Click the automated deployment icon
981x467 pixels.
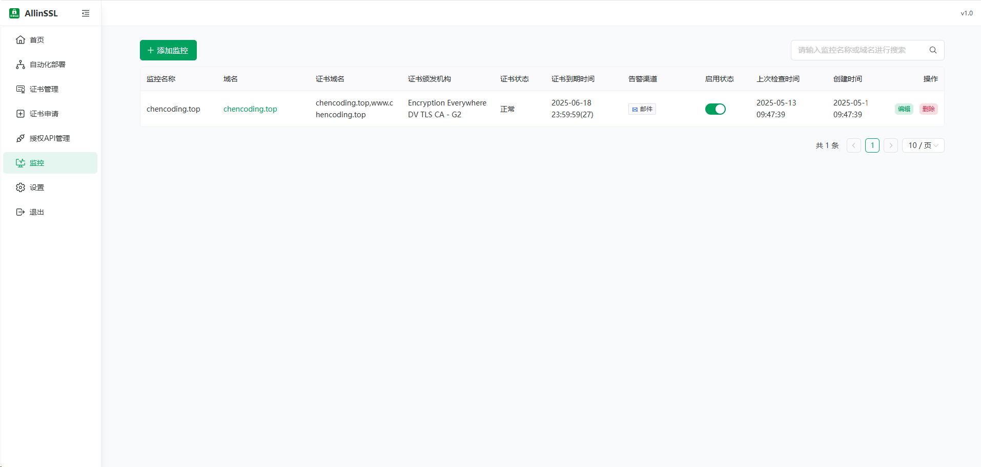pos(21,65)
